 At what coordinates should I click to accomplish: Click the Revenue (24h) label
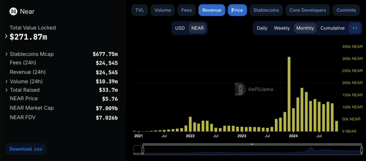click(28, 72)
